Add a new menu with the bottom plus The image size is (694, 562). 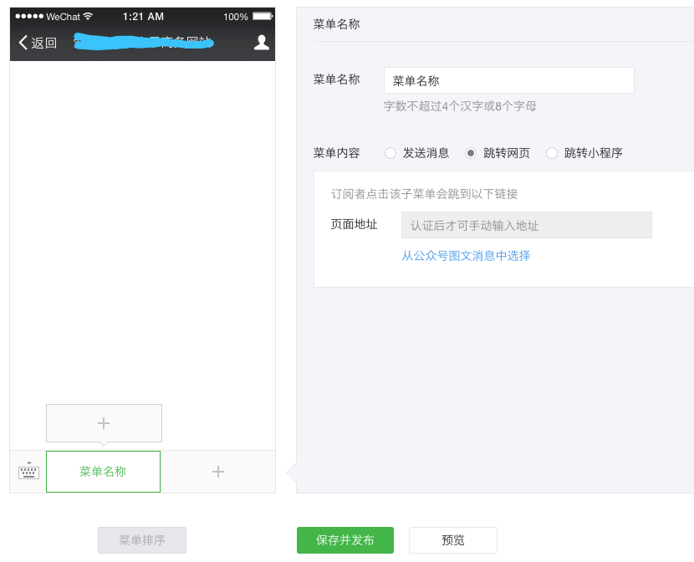pyautogui.click(x=218, y=472)
